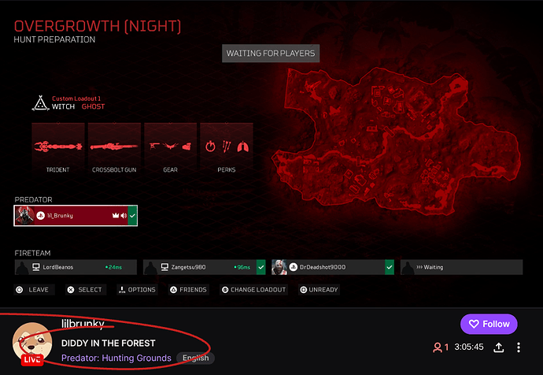The height and width of the screenshot is (375, 543).
Task: Open the three-dot stream options menu
Action: tap(519, 347)
